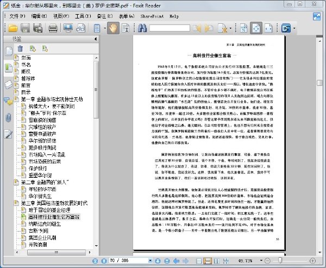The height and width of the screenshot is (268, 326).
Task: Toggle facing pages view mode
Action: pyautogui.click(x=217, y=261)
